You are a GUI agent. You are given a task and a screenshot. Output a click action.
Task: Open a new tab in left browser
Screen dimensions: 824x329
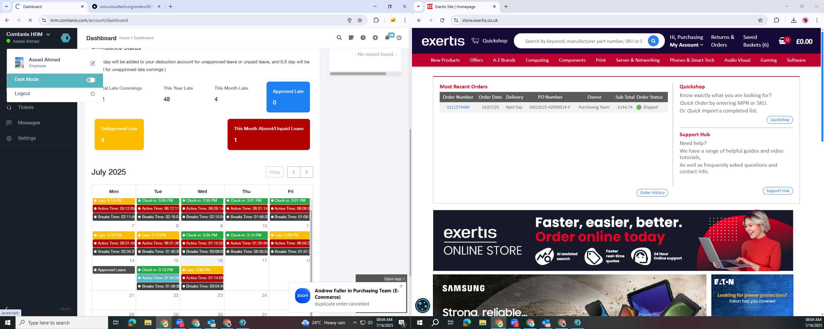(171, 6)
